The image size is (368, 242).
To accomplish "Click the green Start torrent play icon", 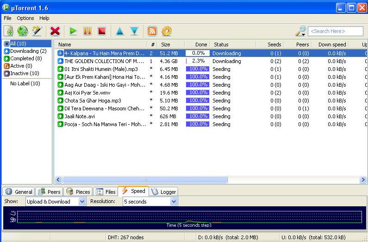I will click(x=73, y=31).
